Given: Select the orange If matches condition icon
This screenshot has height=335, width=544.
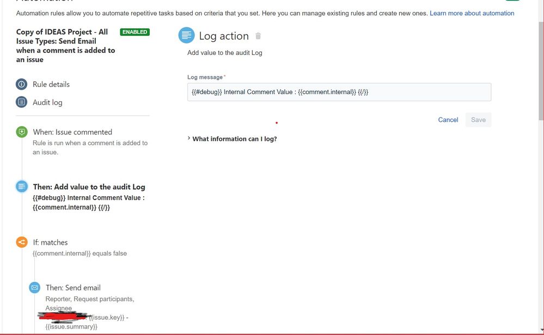Looking at the screenshot, I should (x=22, y=242).
